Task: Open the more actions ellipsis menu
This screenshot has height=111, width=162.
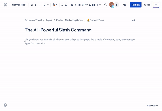Action: tap(156, 5)
